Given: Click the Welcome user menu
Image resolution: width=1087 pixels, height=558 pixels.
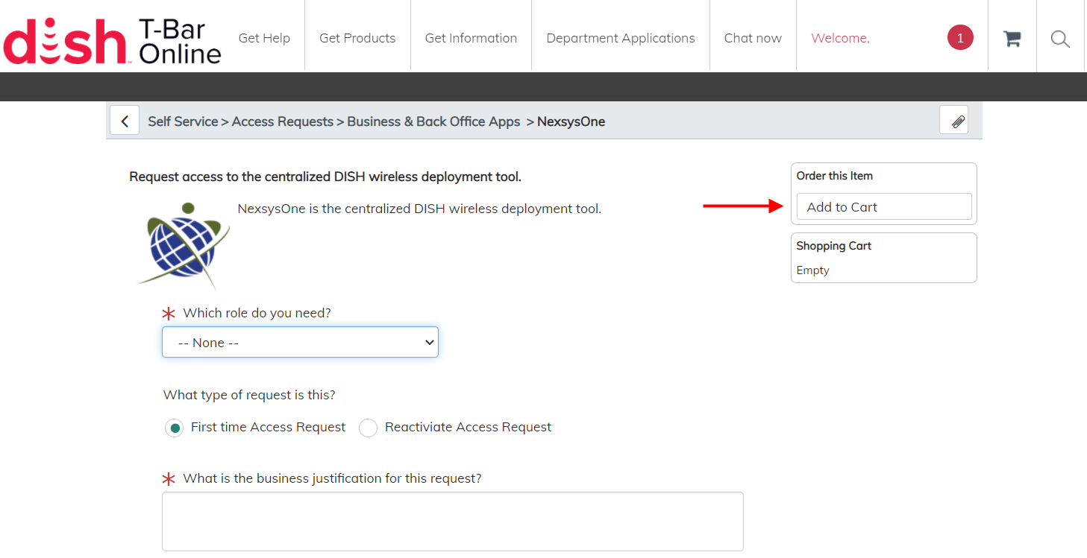Looking at the screenshot, I should (x=840, y=38).
